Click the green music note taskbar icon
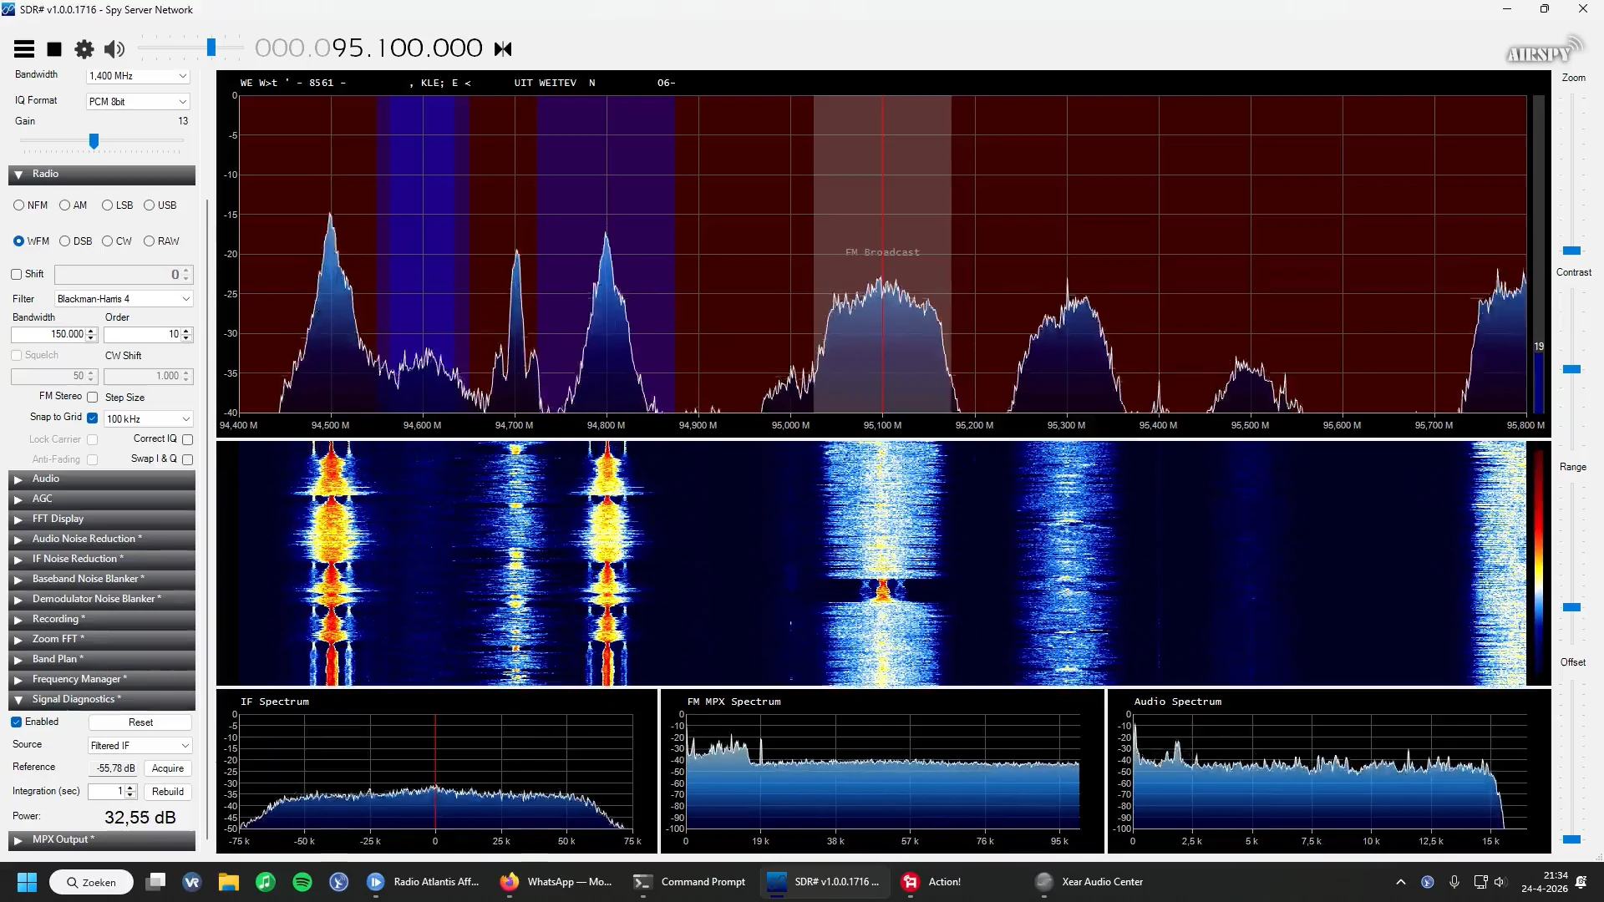1604x902 pixels. pos(265,882)
